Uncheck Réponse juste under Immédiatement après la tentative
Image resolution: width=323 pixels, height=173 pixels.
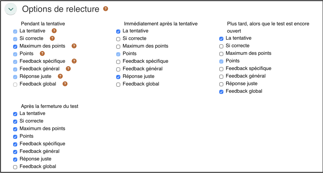pos(118,77)
